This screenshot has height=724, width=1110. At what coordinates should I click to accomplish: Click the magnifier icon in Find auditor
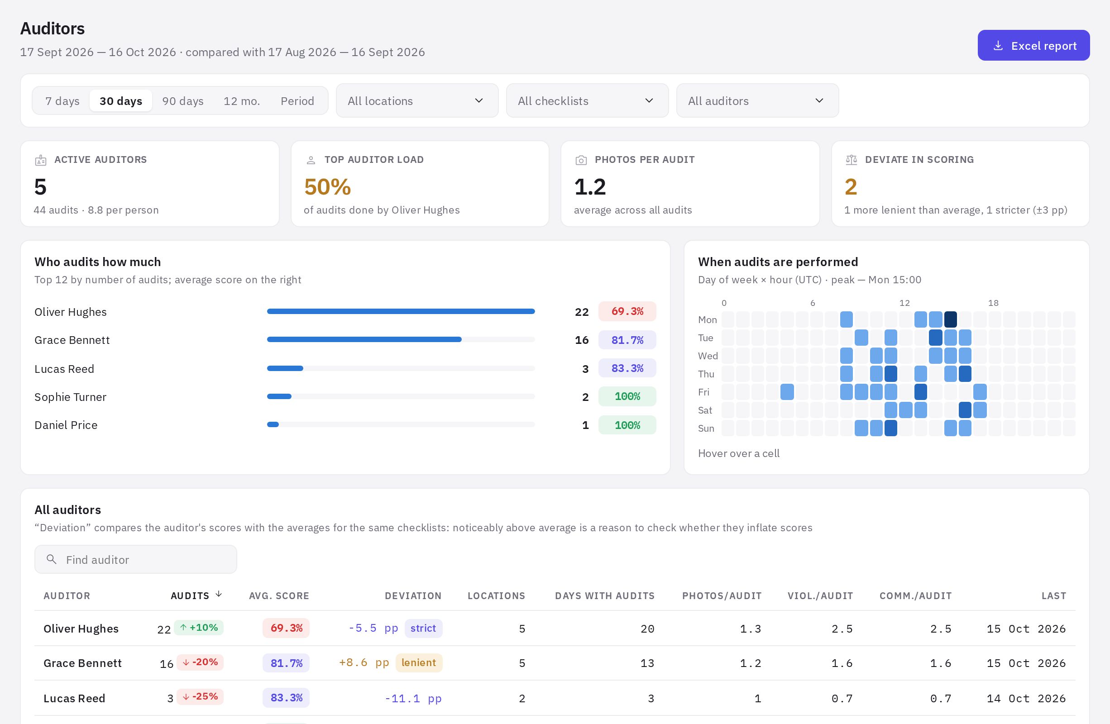pos(52,559)
